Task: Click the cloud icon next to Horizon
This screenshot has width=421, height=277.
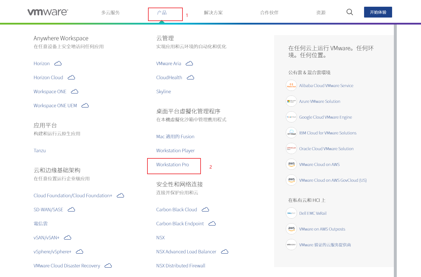Action: pos(58,63)
